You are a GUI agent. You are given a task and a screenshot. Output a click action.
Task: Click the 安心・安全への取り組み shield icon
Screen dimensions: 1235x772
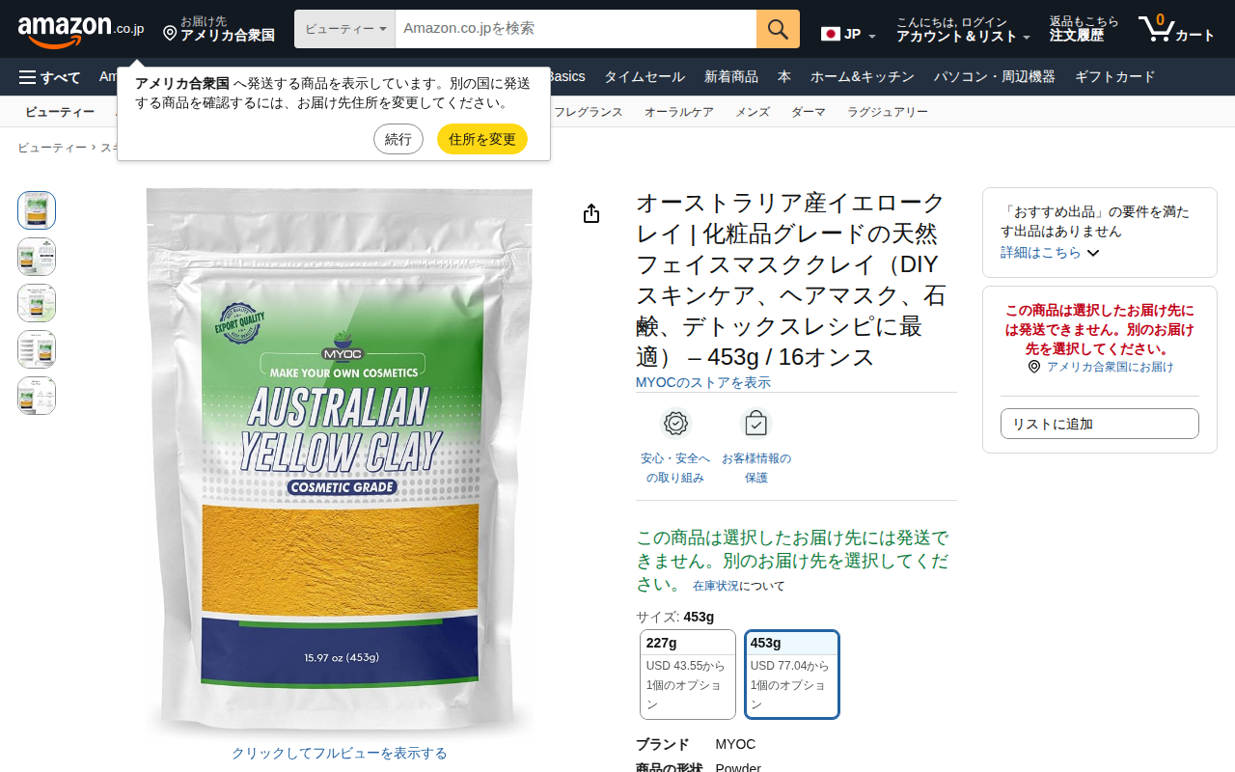point(675,424)
